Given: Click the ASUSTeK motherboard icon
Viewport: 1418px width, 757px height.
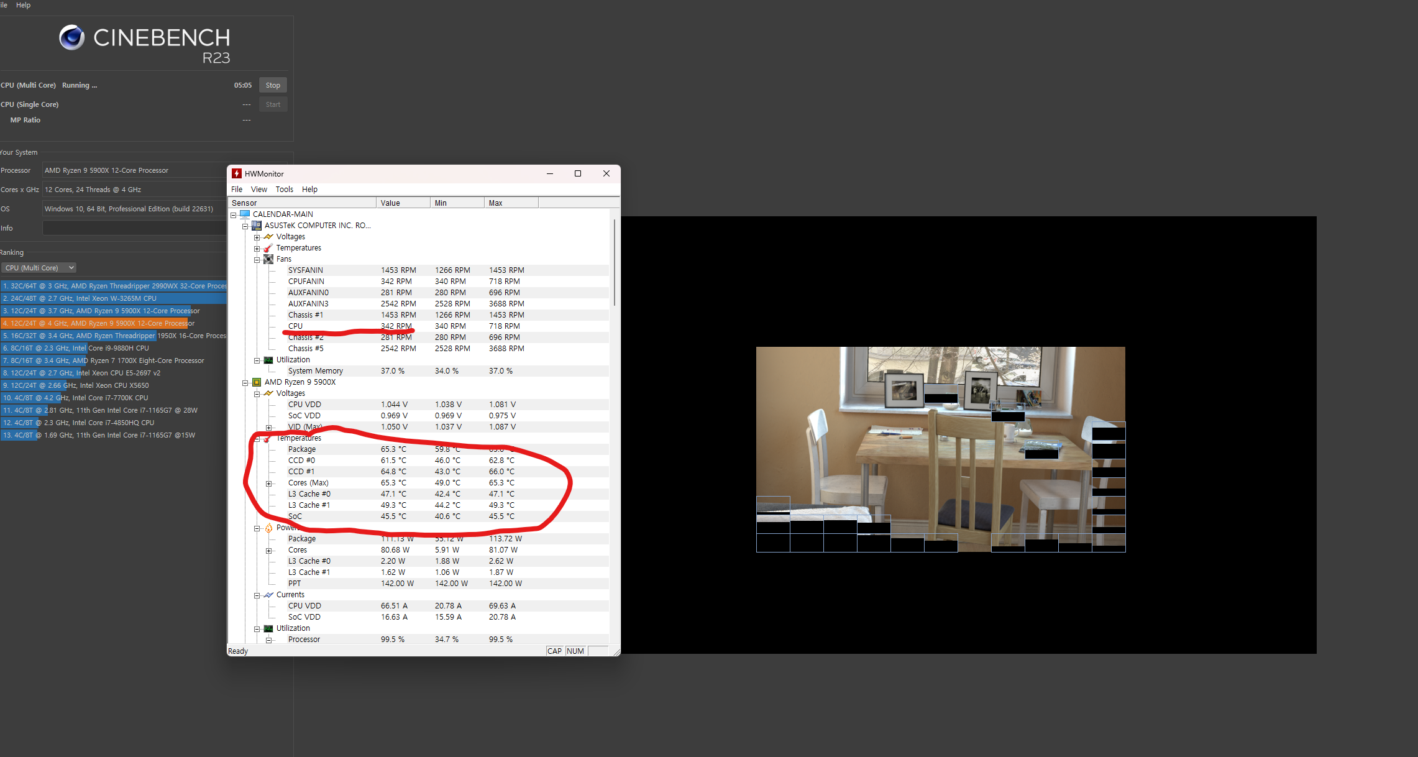Looking at the screenshot, I should 257,225.
